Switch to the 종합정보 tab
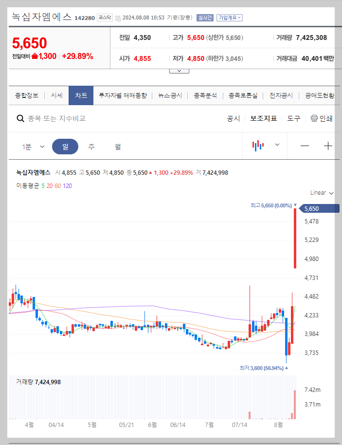This screenshot has width=342, height=445. pos(27,95)
